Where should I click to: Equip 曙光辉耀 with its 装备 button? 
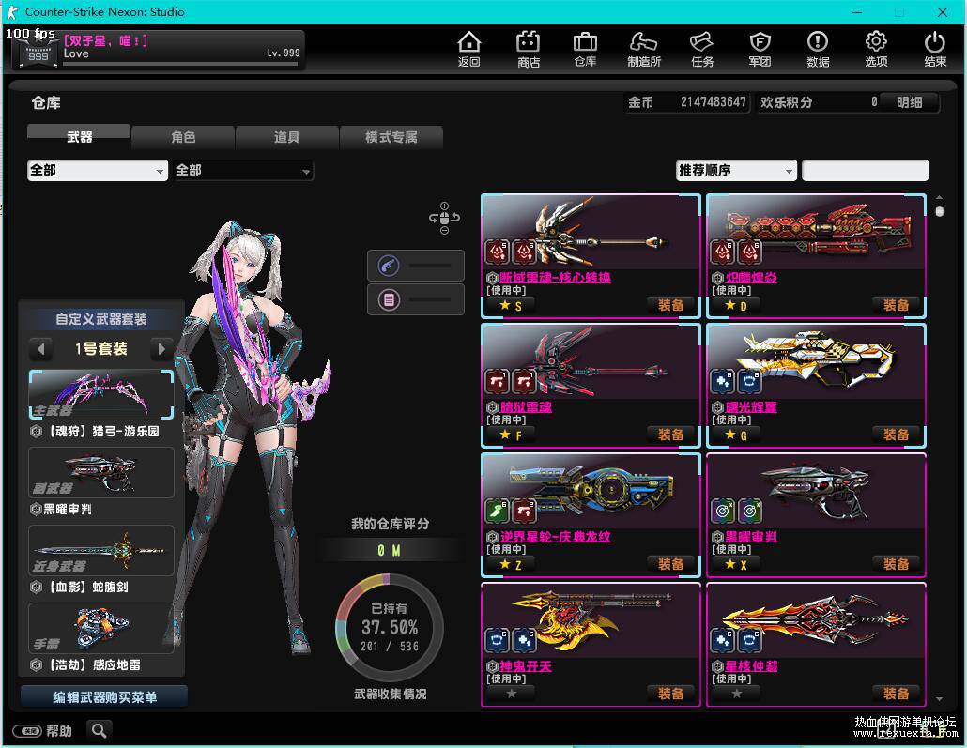[896, 435]
